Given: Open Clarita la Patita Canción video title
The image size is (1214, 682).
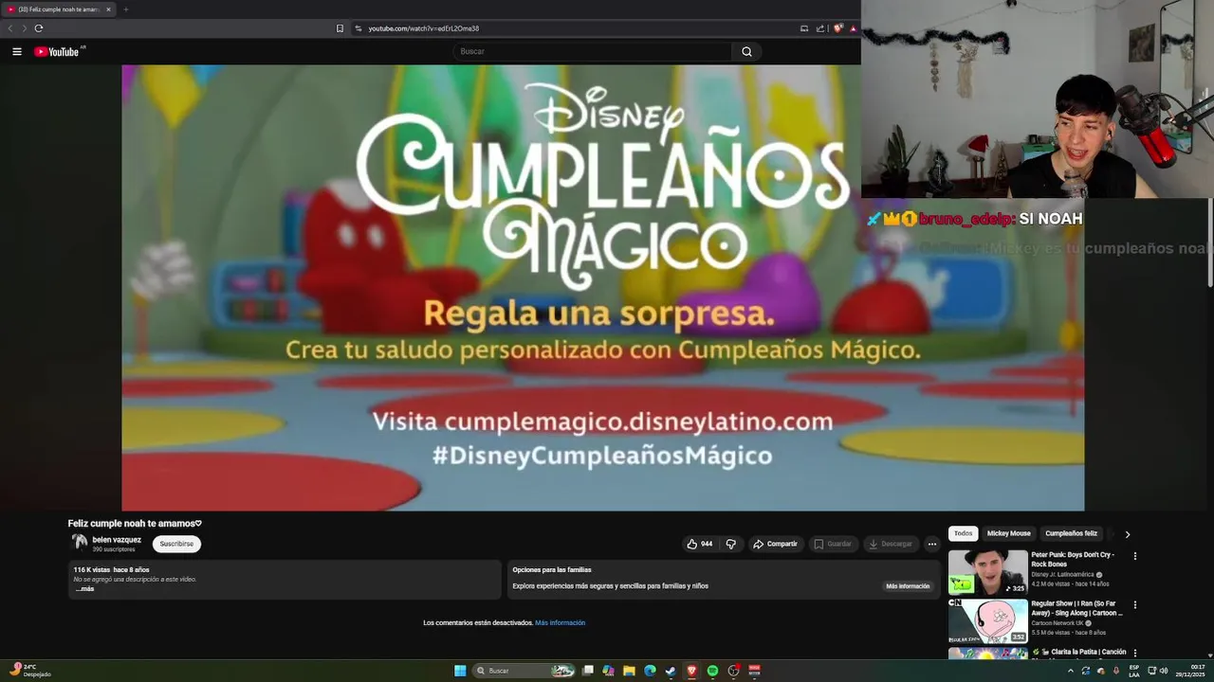Looking at the screenshot, I should point(1079,652).
